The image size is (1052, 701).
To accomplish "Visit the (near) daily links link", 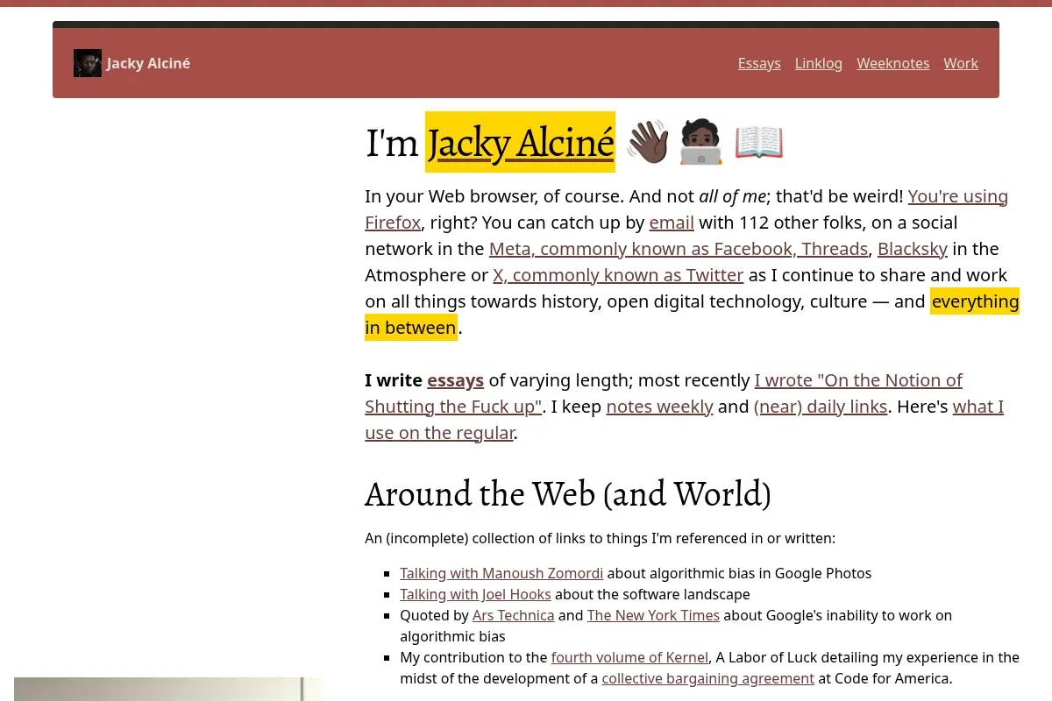I will pyautogui.click(x=821, y=407).
